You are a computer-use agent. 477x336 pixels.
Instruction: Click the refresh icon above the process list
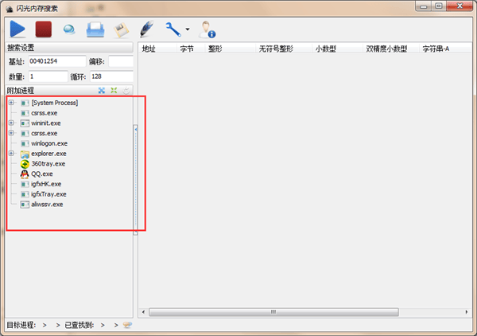click(126, 91)
